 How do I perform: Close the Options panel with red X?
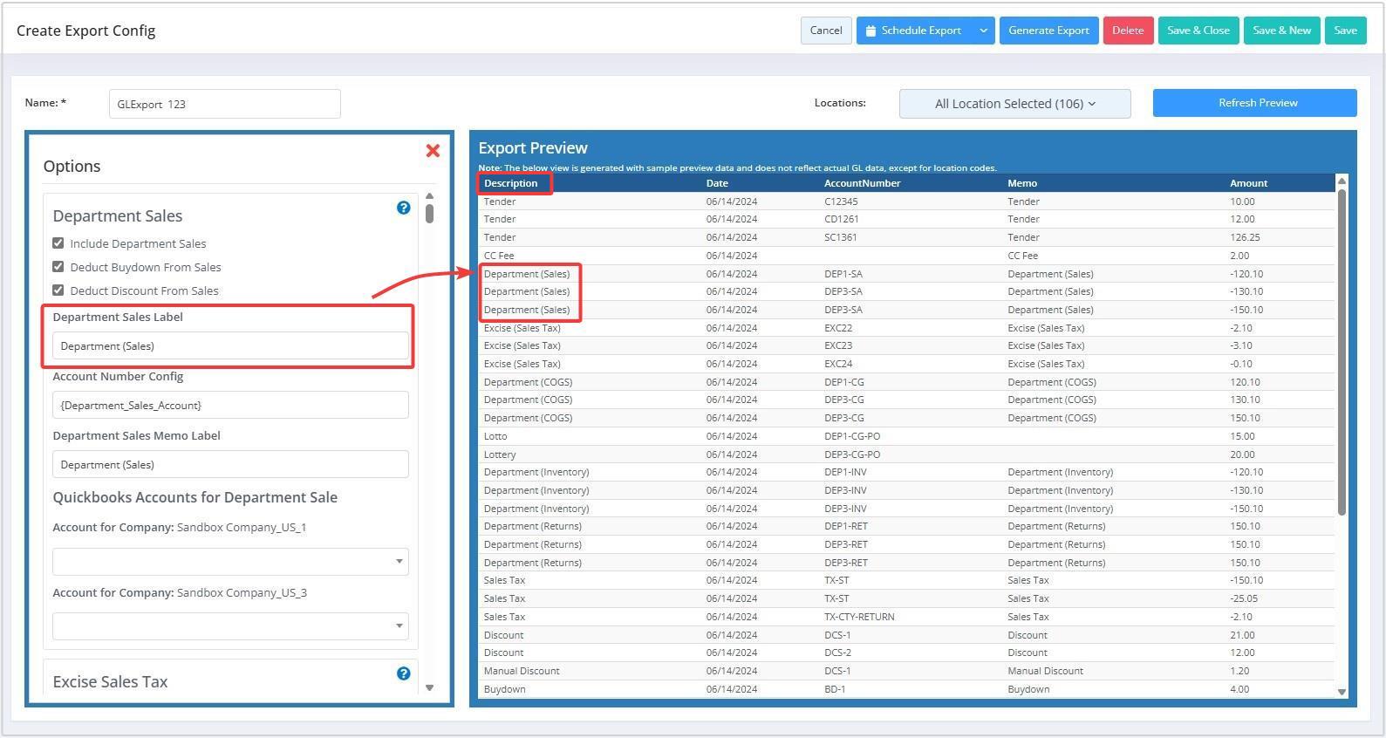coord(433,151)
